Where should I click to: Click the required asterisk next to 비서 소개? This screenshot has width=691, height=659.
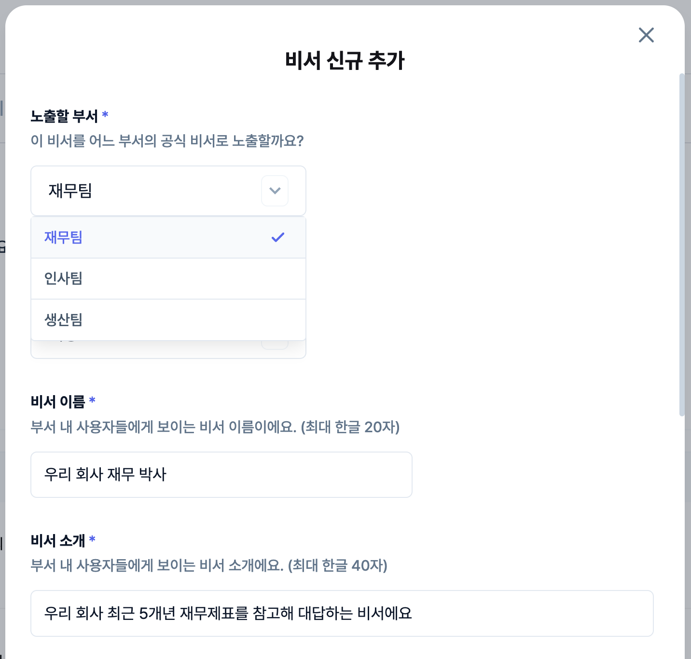pyautogui.click(x=92, y=539)
